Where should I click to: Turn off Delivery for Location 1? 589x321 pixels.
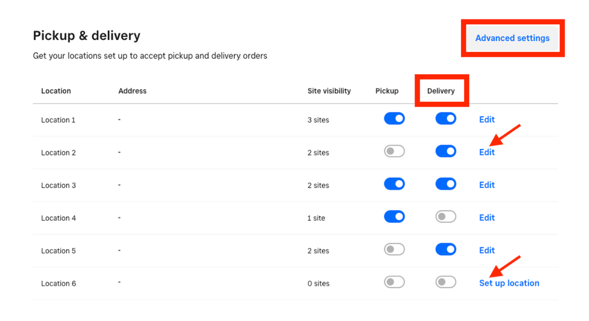(x=446, y=119)
